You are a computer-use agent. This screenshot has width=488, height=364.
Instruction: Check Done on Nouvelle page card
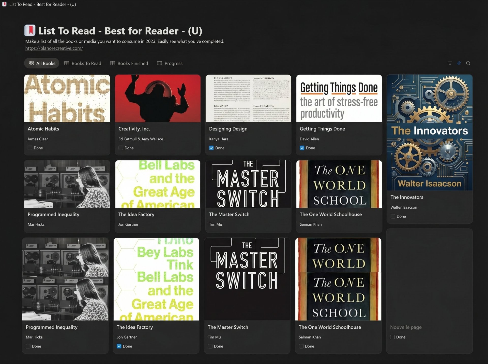tap(392, 337)
